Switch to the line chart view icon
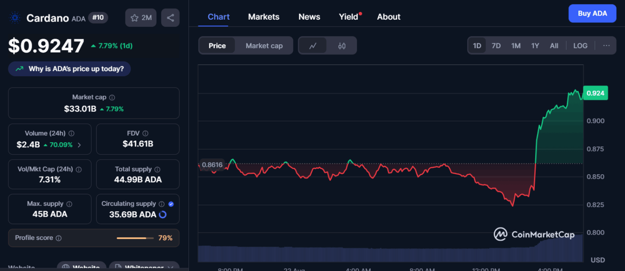The width and height of the screenshot is (625, 271). click(313, 46)
